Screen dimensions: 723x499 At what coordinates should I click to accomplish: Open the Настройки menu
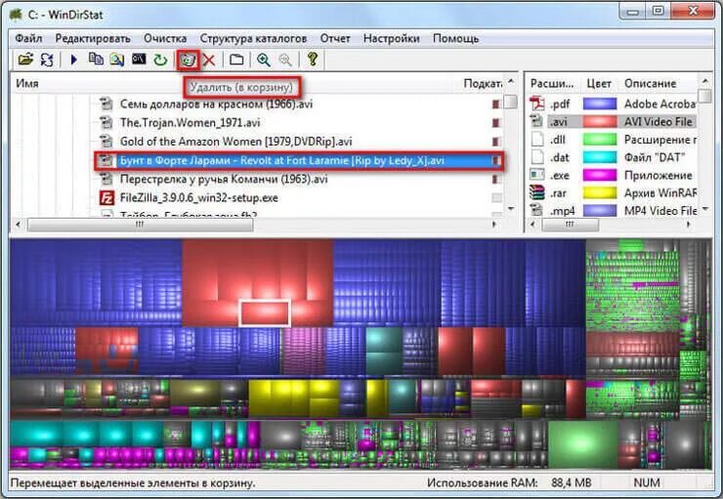[x=392, y=38]
